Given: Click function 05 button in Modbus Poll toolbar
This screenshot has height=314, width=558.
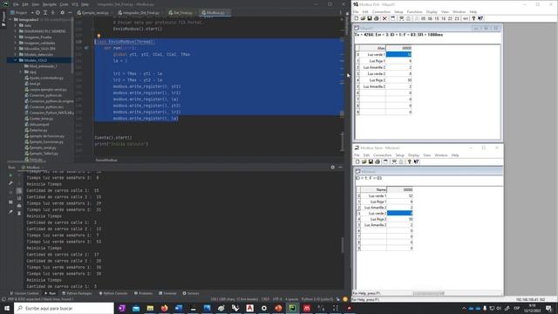Looking at the screenshot, I should click(x=424, y=18).
